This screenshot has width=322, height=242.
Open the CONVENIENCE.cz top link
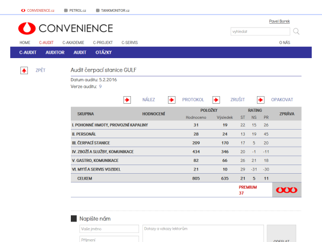(41, 11)
